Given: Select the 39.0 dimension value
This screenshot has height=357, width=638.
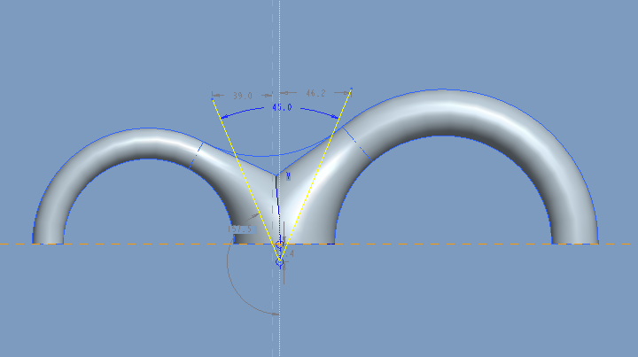Looking at the screenshot, I should coord(243,96).
